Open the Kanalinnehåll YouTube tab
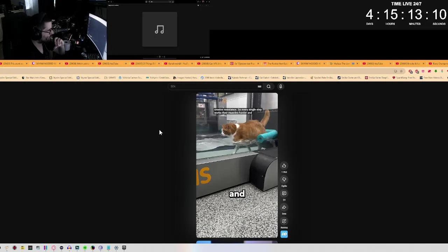The width and height of the screenshot is (448, 252). pos(178,64)
